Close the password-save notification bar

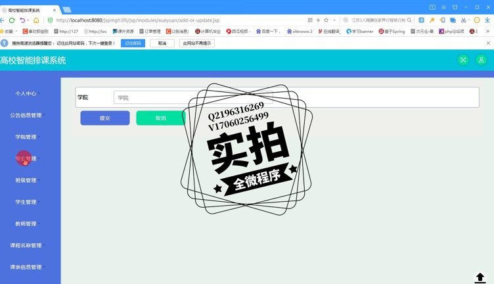tap(488, 43)
